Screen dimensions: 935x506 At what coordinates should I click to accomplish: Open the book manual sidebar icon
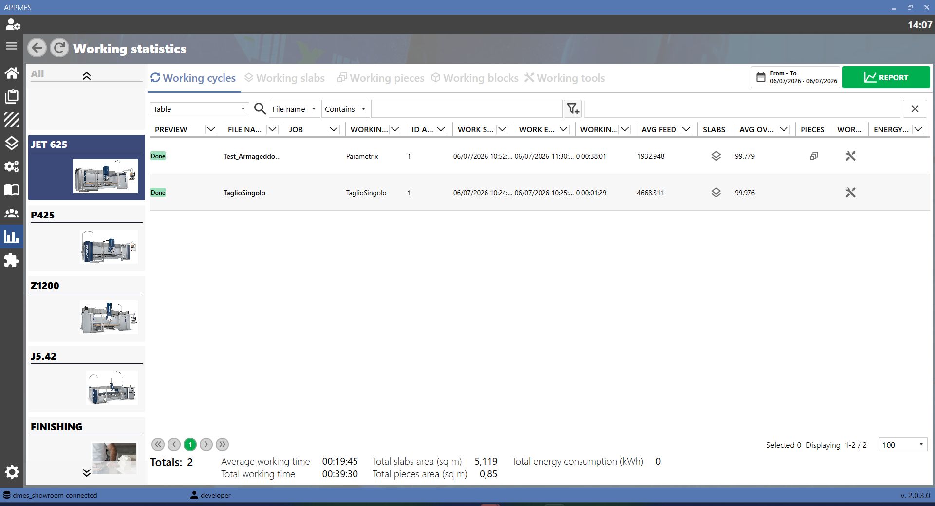click(12, 190)
